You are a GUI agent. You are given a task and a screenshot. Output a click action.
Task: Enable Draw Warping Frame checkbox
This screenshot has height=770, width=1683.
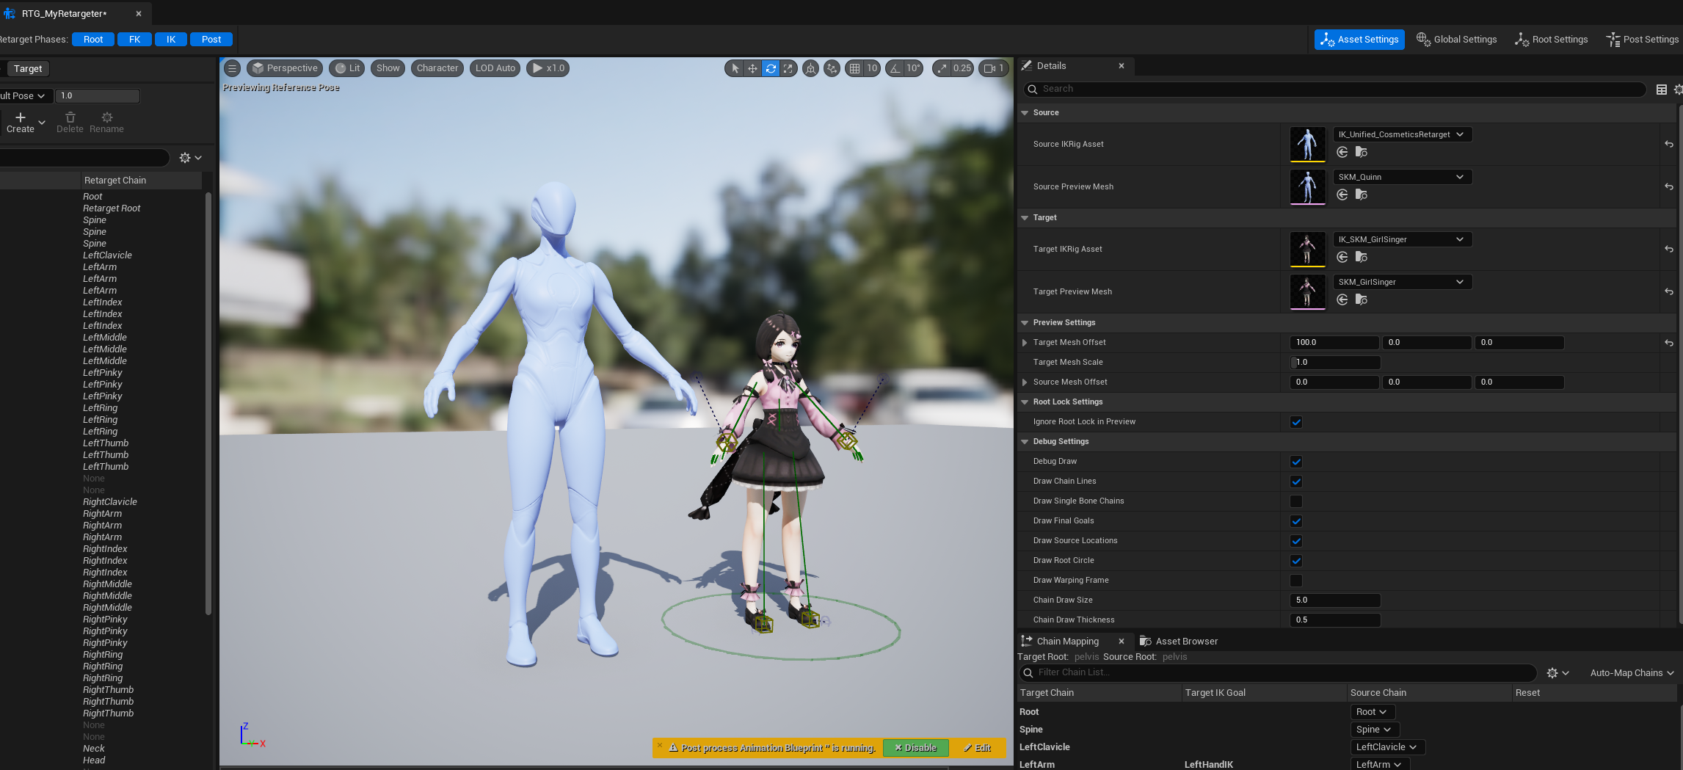coord(1296,581)
